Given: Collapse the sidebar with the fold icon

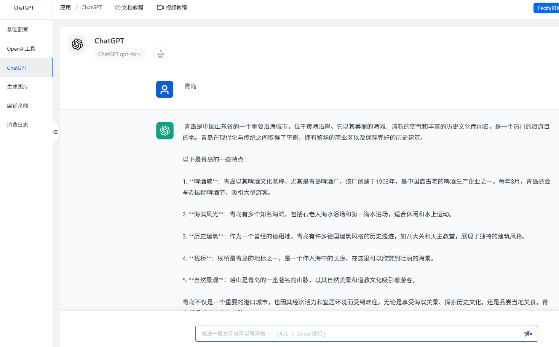Looking at the screenshot, I should (55, 132).
